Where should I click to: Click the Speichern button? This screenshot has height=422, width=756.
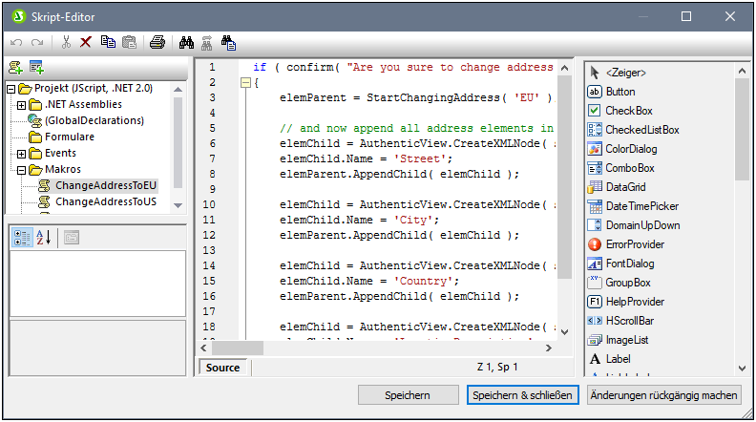[408, 395]
